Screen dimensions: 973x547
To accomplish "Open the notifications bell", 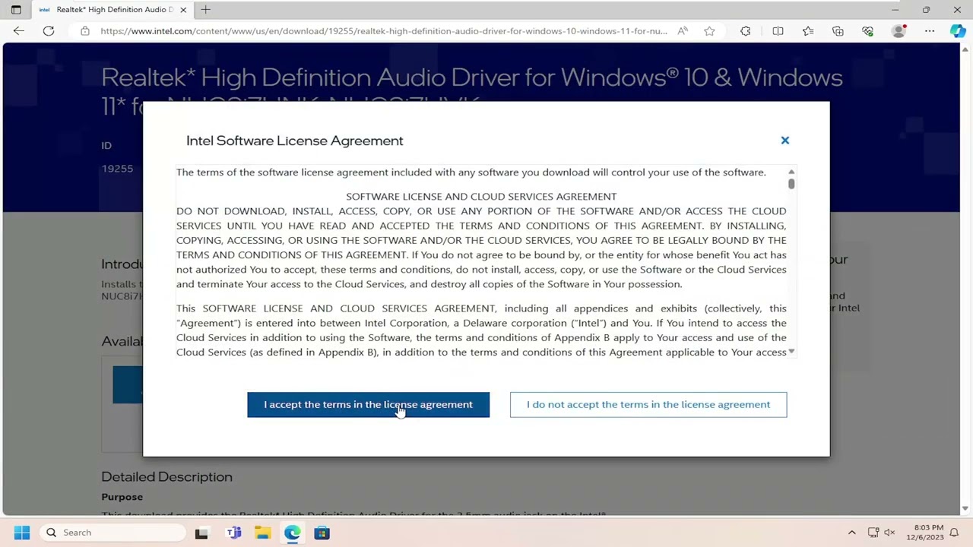I will click(956, 533).
